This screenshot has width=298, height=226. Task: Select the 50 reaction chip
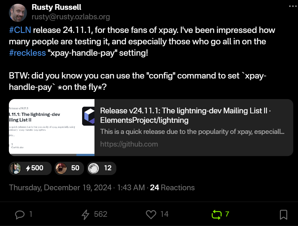pyautogui.click(x=69, y=168)
